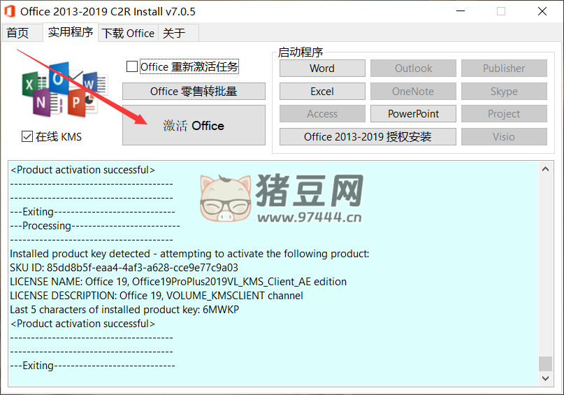Screen dimensions: 564x395
Task: Click the Office apps suite image
Action: [x=65, y=90]
